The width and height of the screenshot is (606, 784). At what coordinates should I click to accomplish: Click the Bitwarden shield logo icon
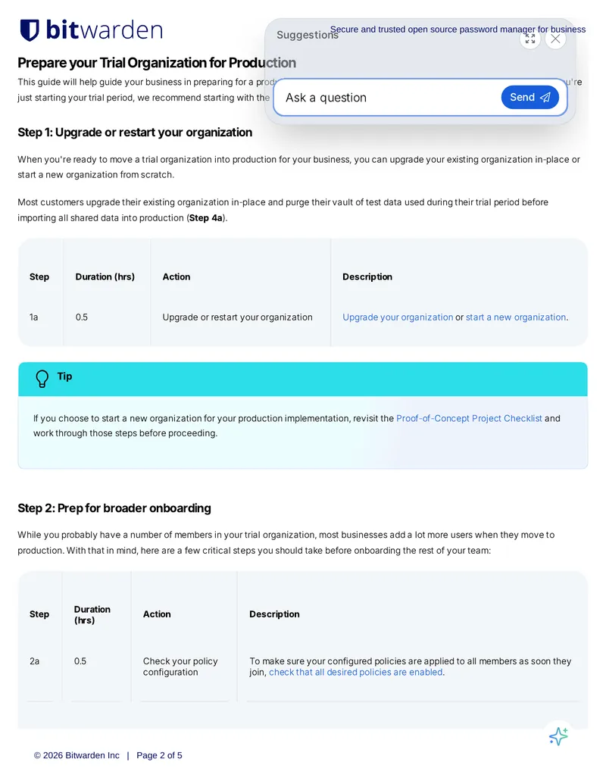[30, 30]
